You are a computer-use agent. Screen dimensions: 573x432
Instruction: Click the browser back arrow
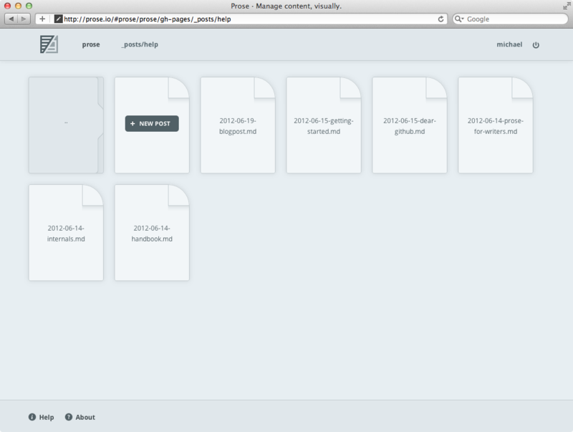click(x=11, y=19)
